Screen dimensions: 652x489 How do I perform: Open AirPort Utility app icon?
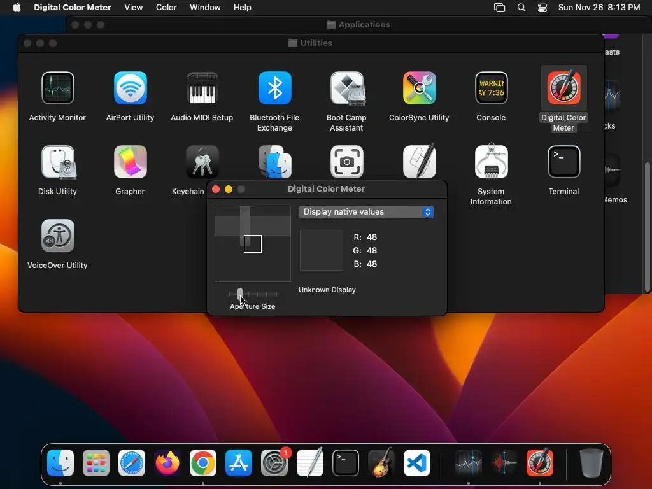[130, 88]
